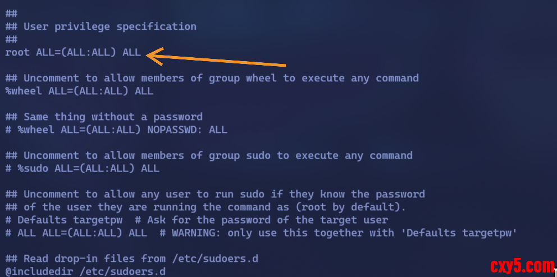
Task: Place cursor on the # %sudo line
Action: [x=82, y=168]
